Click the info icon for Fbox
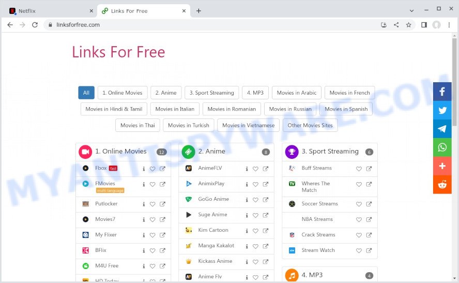The height and width of the screenshot is (283, 459). (144, 169)
